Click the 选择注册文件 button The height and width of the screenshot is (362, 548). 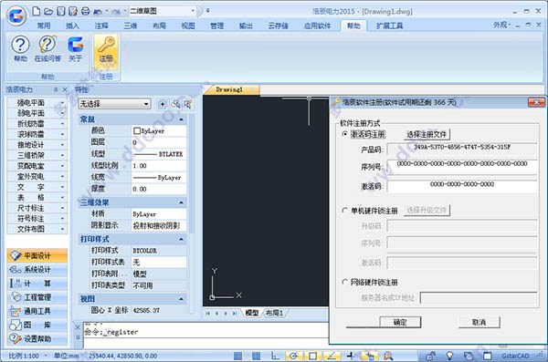[x=427, y=134]
